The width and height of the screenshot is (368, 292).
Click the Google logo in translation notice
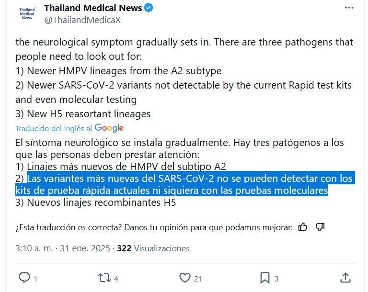tap(109, 128)
